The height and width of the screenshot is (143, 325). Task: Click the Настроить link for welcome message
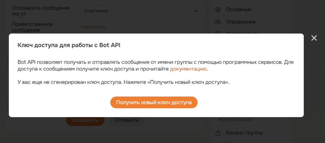click(93, 27)
